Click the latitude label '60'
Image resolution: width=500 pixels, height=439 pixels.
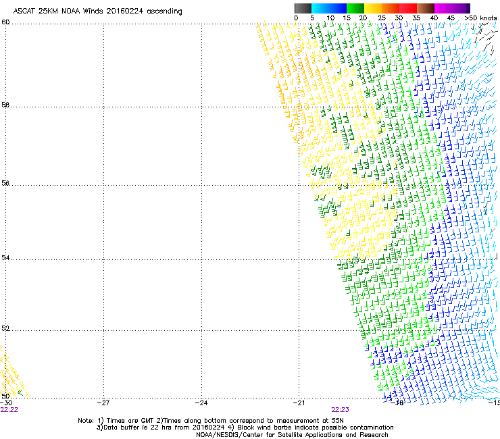(x=5, y=22)
